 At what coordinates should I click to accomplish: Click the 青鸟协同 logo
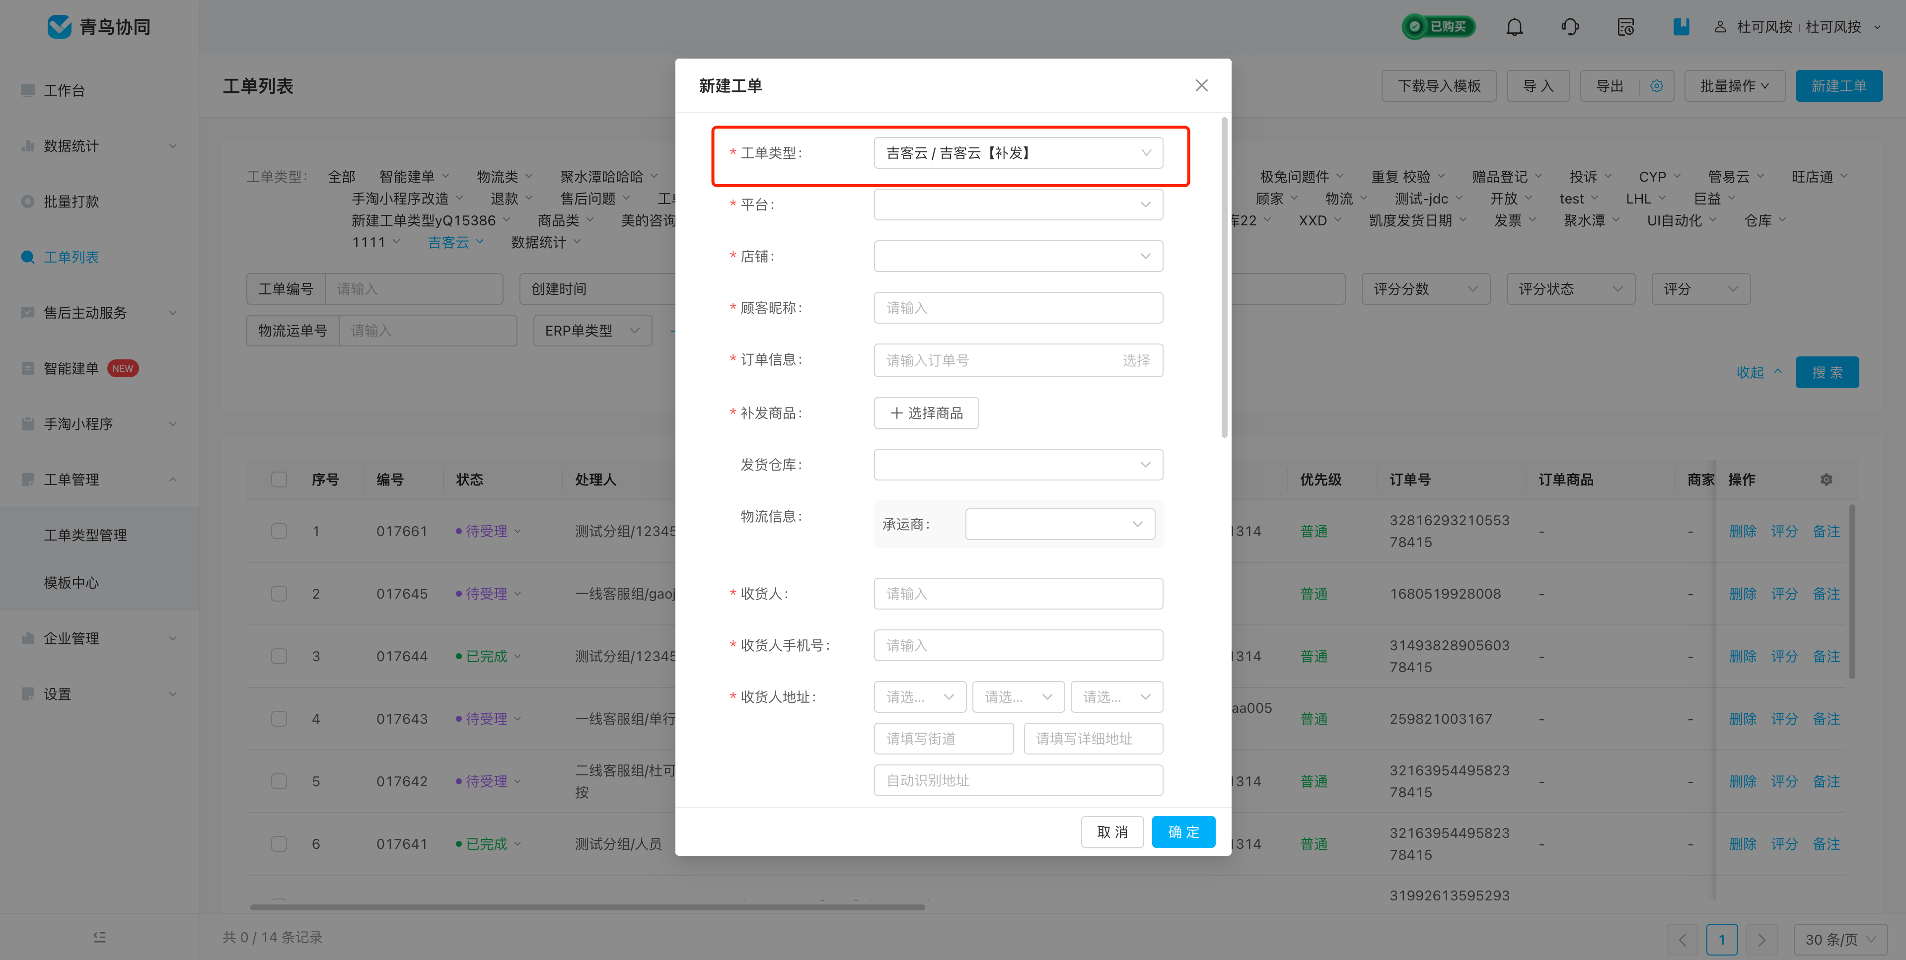point(99,27)
